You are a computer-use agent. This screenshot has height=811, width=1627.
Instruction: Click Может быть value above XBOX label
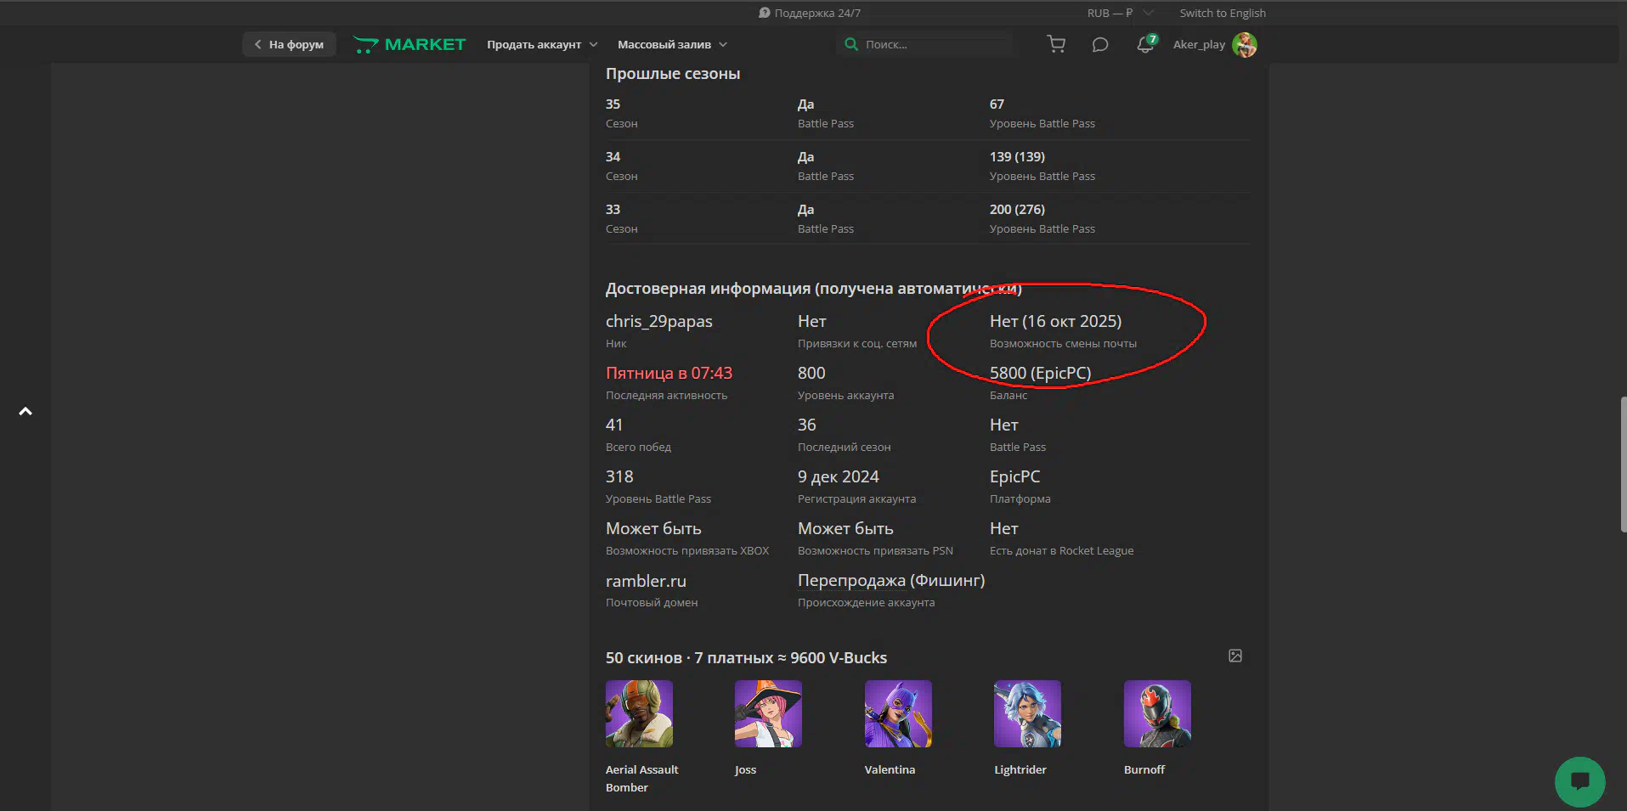pos(653,528)
